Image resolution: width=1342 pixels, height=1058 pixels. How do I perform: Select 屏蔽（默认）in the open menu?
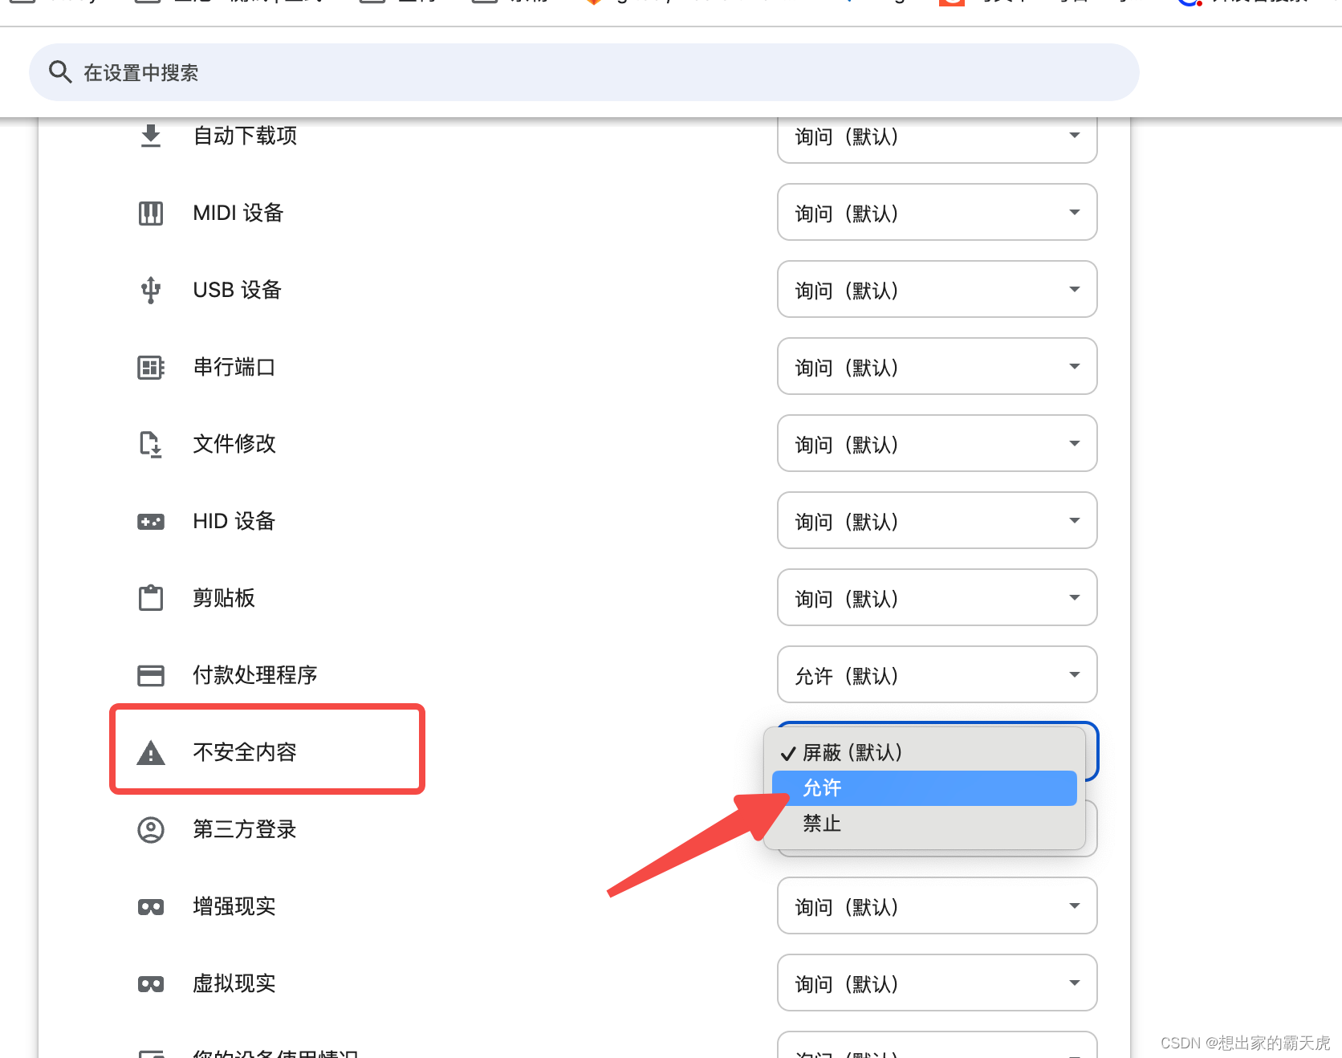click(x=924, y=752)
